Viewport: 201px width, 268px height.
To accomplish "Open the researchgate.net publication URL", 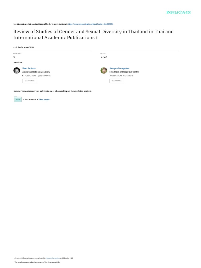I will (91, 24).
